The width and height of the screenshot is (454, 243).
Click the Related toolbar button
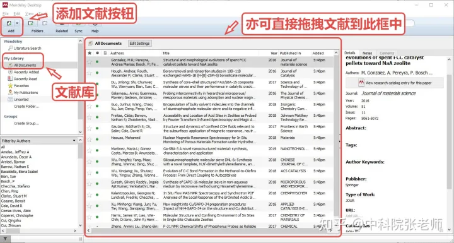62,28
